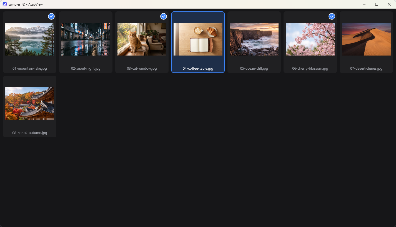Uncheck the selection mark on 06-cherry-blossom.jpg
This screenshot has height=227, width=396.
click(332, 16)
